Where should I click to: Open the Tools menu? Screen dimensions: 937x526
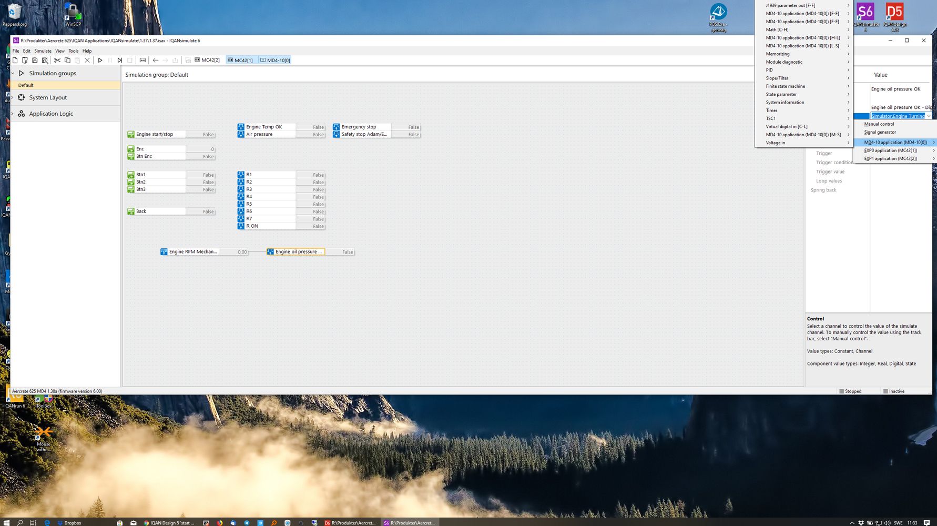(x=74, y=51)
